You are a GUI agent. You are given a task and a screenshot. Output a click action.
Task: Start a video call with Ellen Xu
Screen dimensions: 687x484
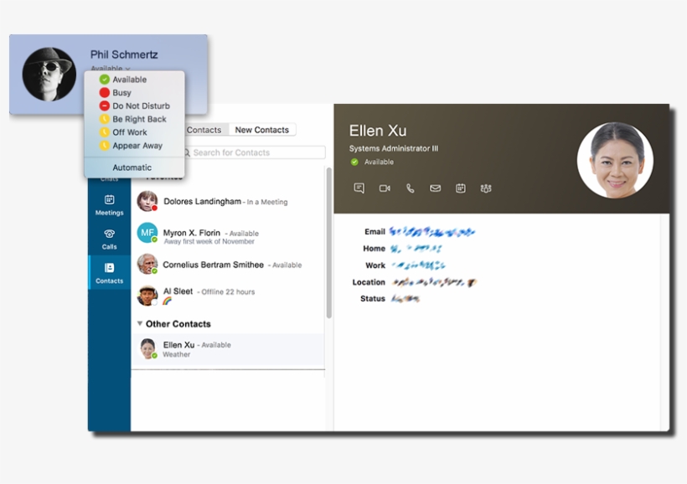384,188
